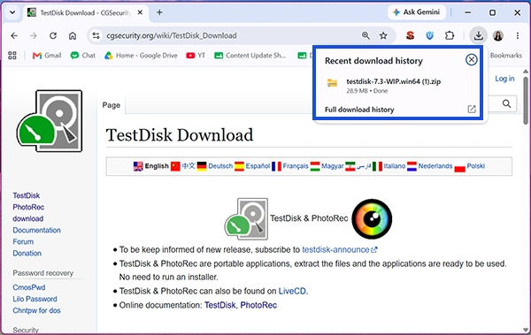The width and height of the screenshot is (531, 335).
Task: Open PhotoRec online documentation link
Action: pyautogui.click(x=258, y=305)
